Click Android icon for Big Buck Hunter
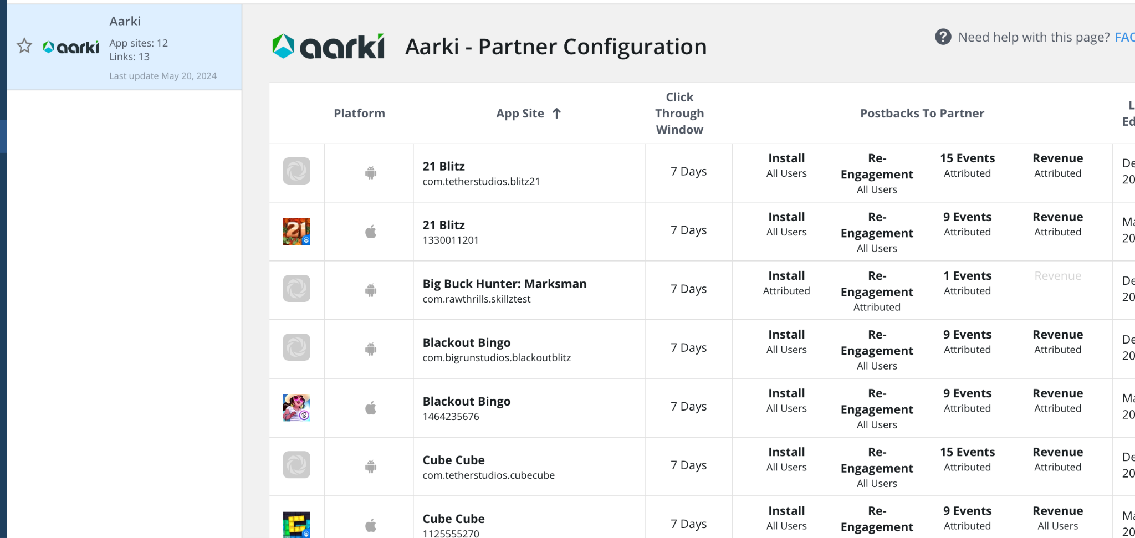This screenshot has width=1135, height=538. pyautogui.click(x=371, y=290)
